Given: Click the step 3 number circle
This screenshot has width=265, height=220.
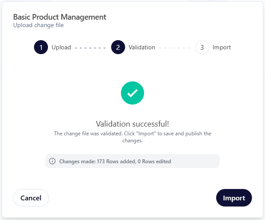Looking at the screenshot, I should pyautogui.click(x=202, y=47).
